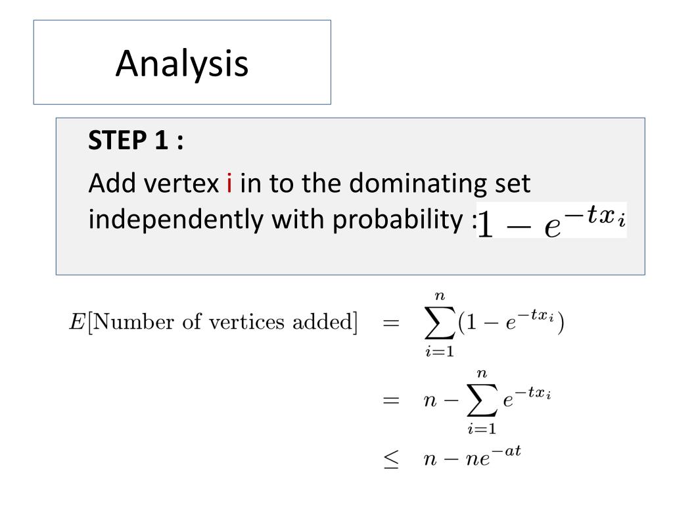The image size is (673, 505).
Task: Click the text 'Add vertex'
Action: tap(154, 183)
